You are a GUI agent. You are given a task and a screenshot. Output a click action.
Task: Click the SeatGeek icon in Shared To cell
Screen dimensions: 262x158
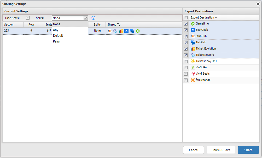(126, 31)
